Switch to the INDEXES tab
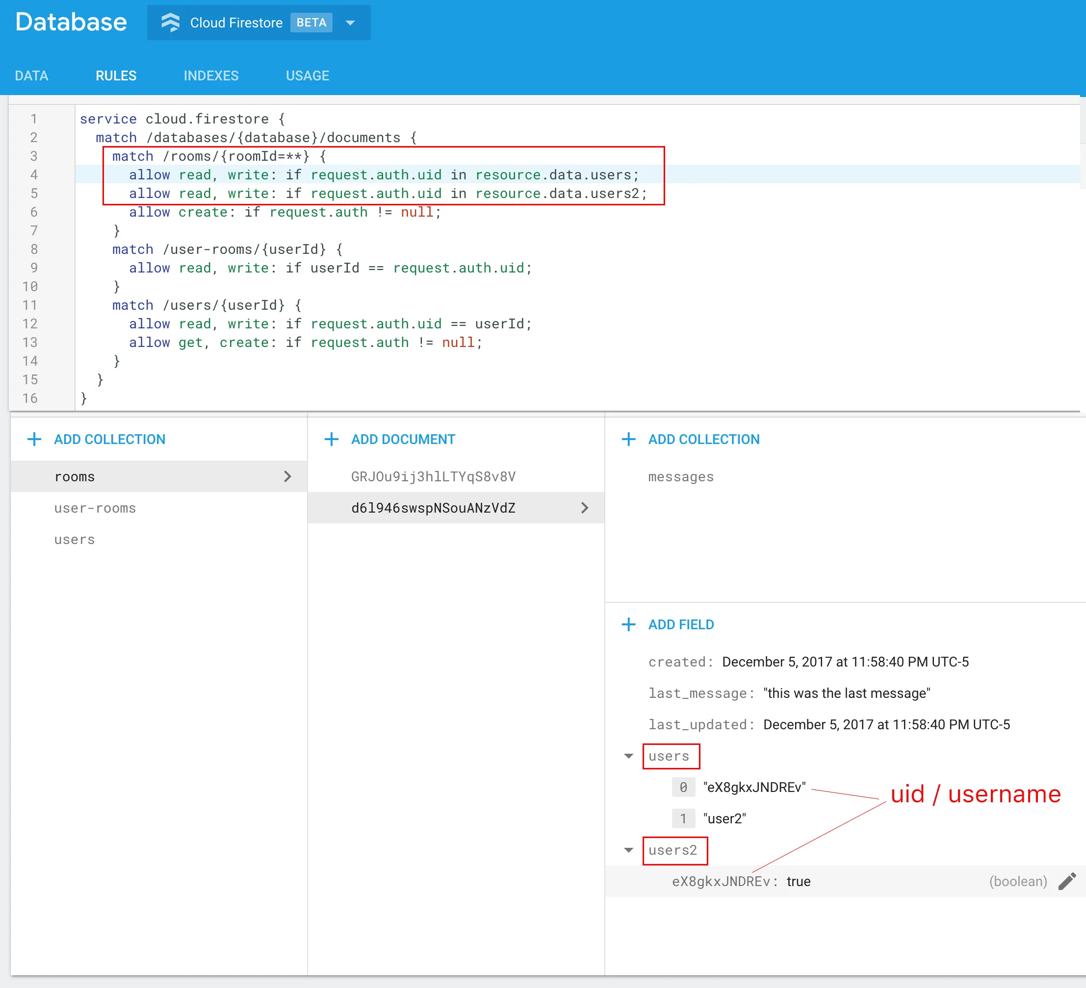Screen dimensions: 1086x988 point(210,75)
